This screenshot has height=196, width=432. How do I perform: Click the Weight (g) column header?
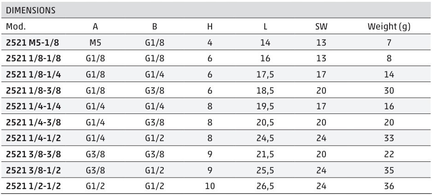tap(389, 26)
